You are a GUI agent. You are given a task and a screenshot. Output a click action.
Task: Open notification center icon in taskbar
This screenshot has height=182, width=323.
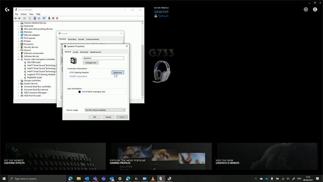click(317, 178)
